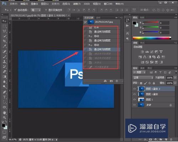Open Move tool preset picker arrow
The height and width of the screenshot is (142, 178).
[x=11, y=10]
